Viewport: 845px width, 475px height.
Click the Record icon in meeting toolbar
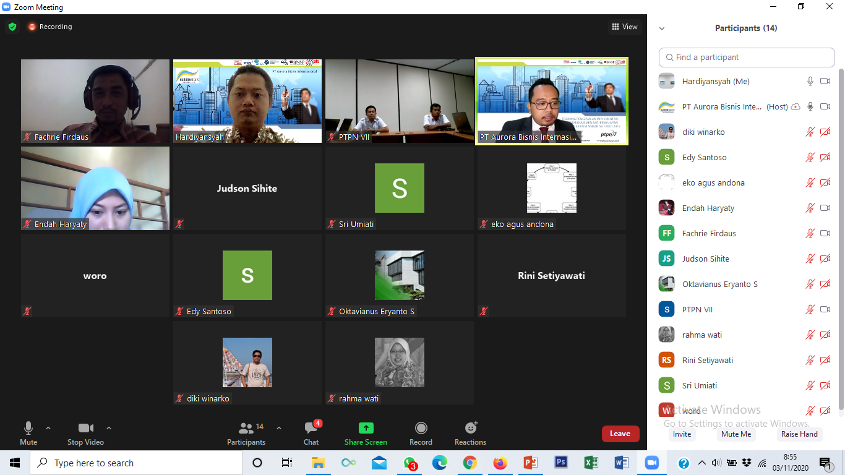click(421, 428)
